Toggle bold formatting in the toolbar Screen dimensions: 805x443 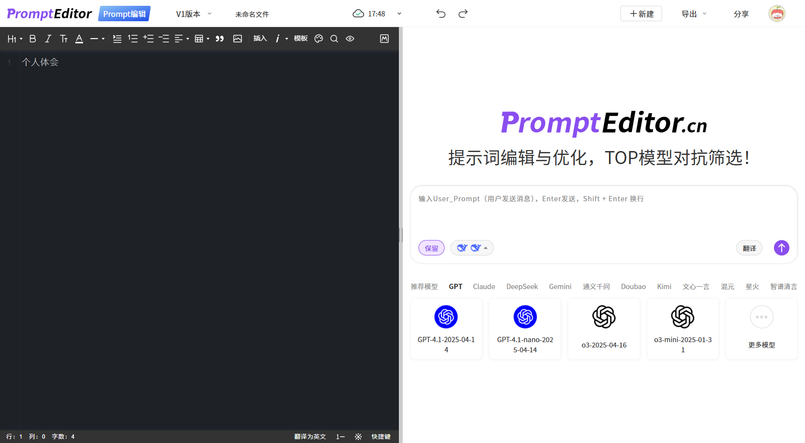(32, 39)
